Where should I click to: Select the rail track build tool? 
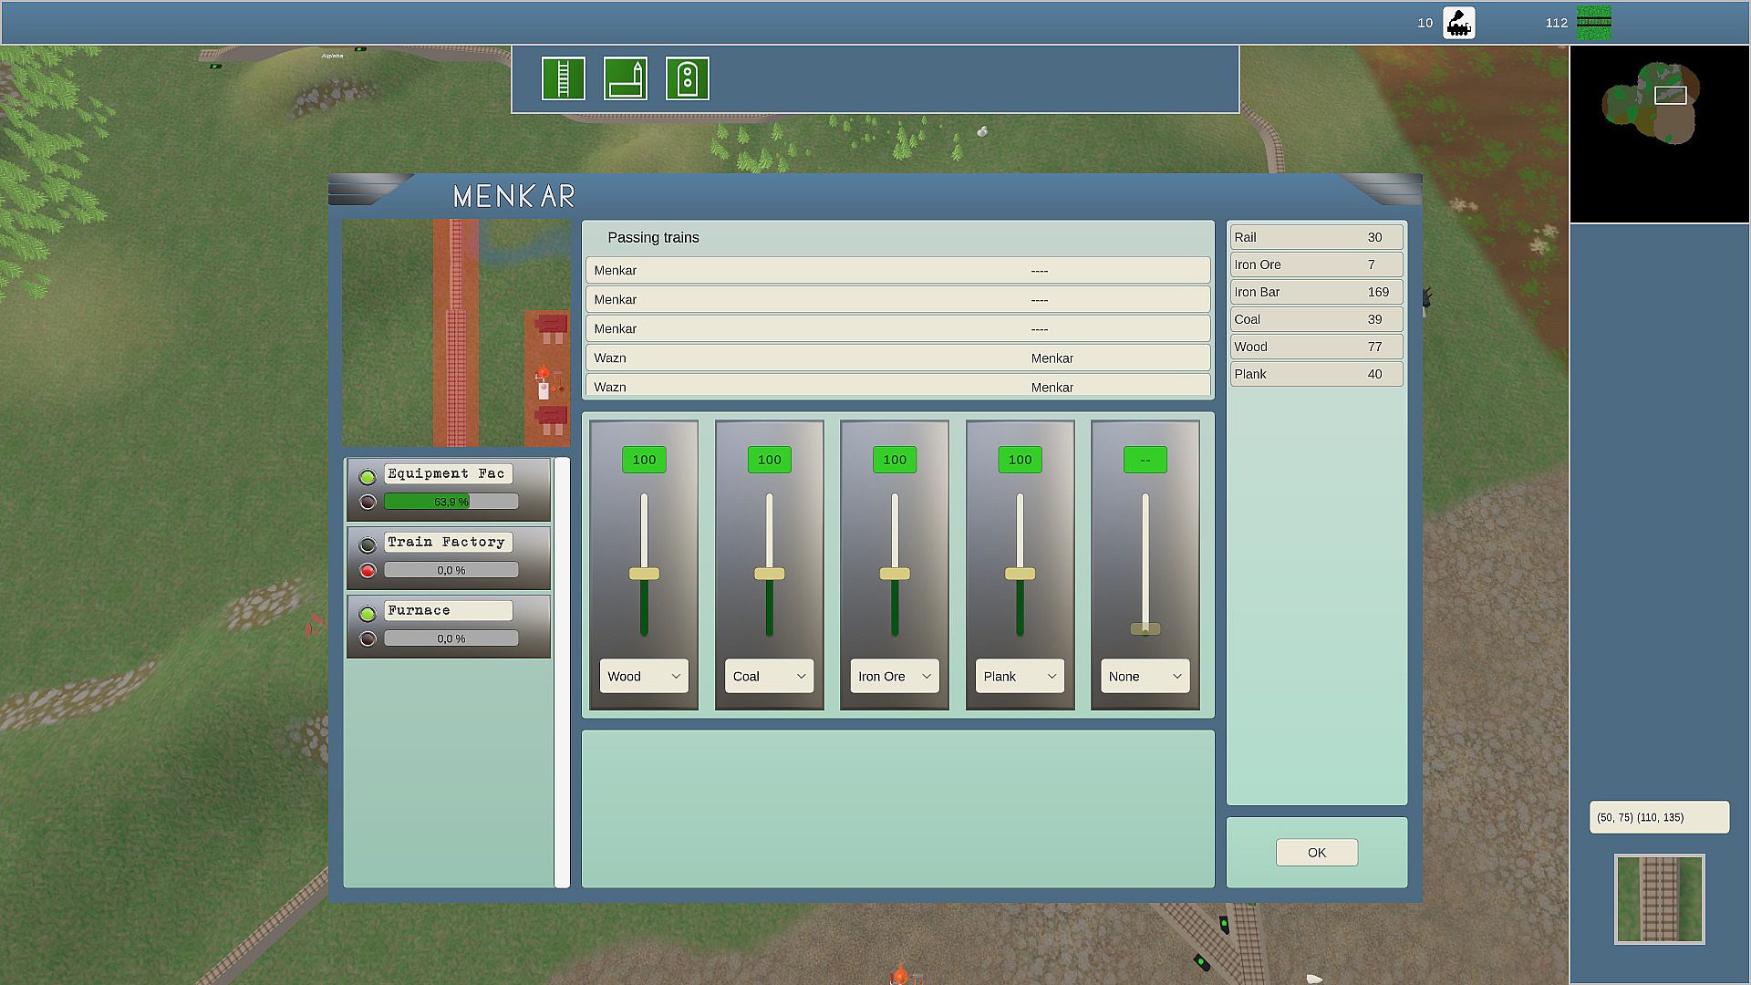[x=563, y=78]
